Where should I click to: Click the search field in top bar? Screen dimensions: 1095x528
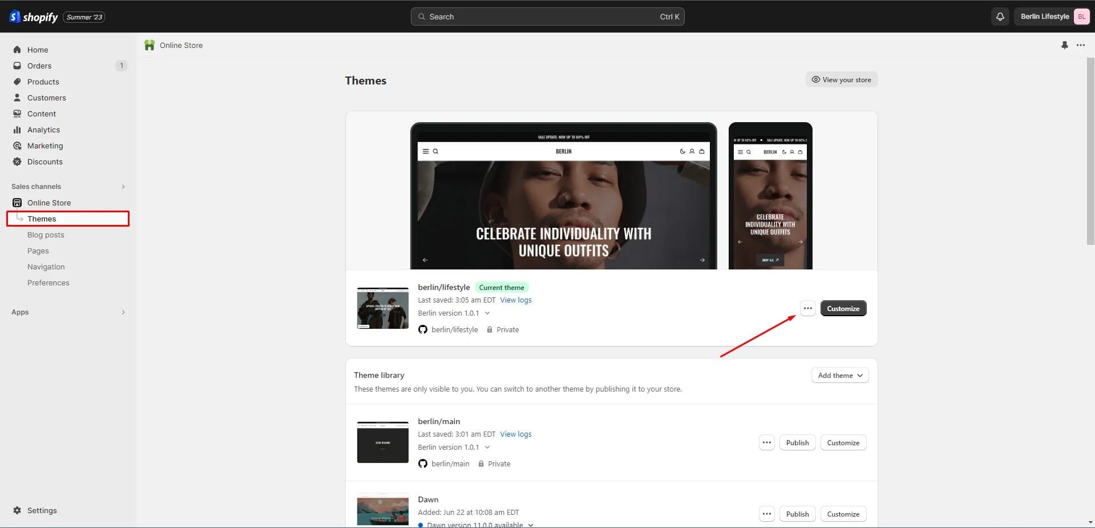pos(547,17)
